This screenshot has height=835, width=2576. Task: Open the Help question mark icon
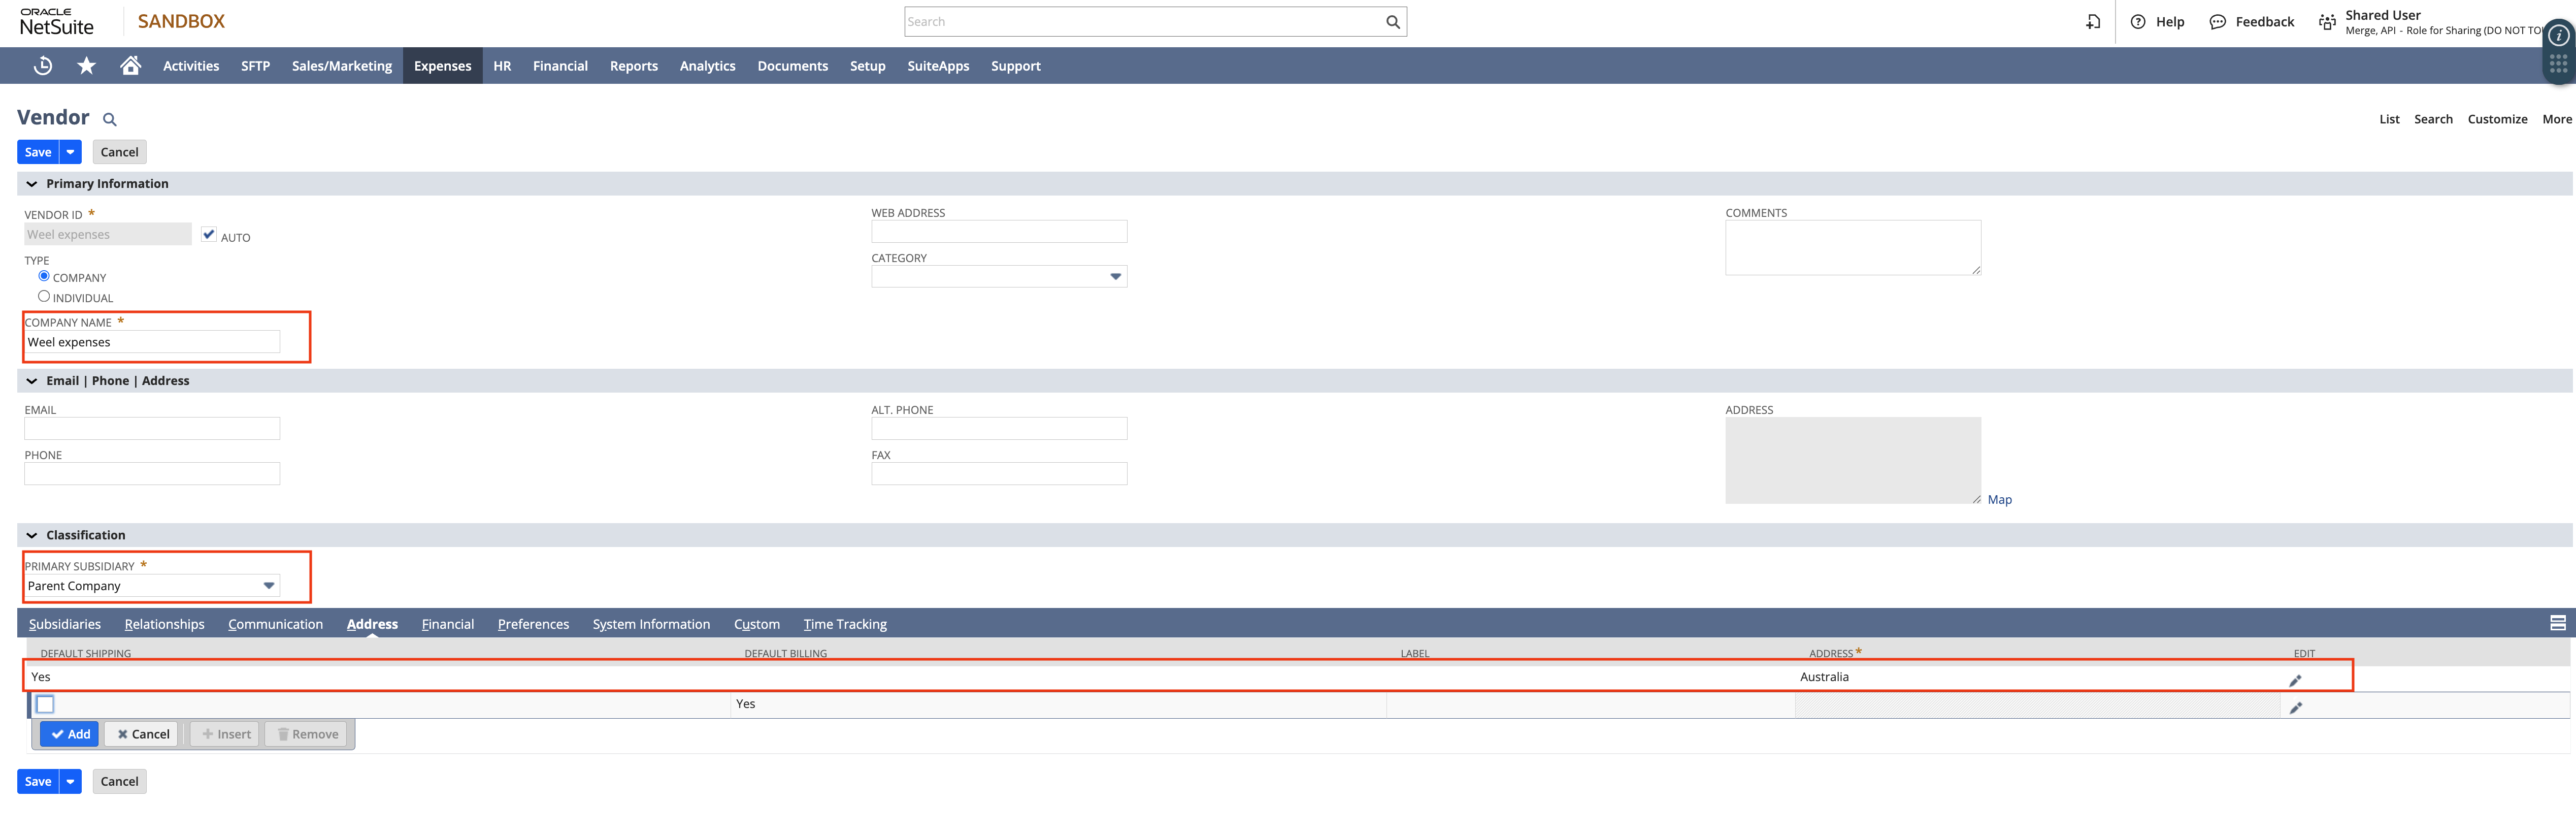tap(2138, 22)
